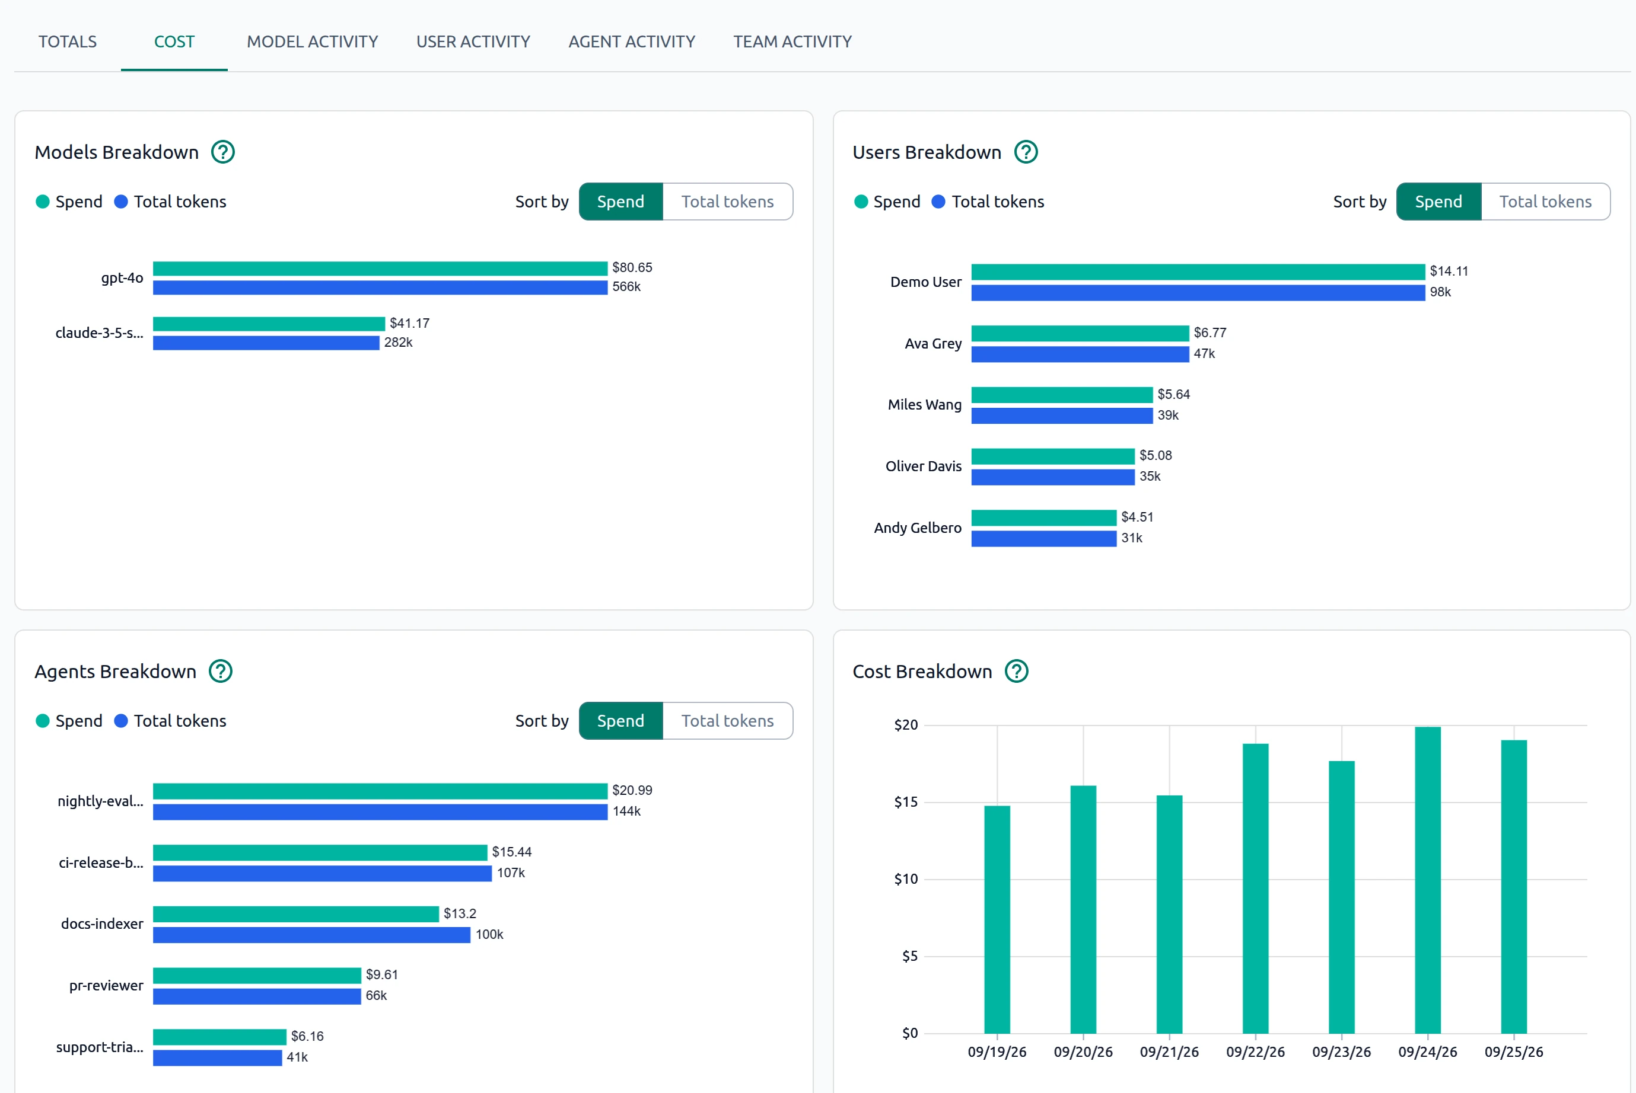
Task: Sort Agents Breakdown by Total tokens
Action: pyautogui.click(x=728, y=721)
